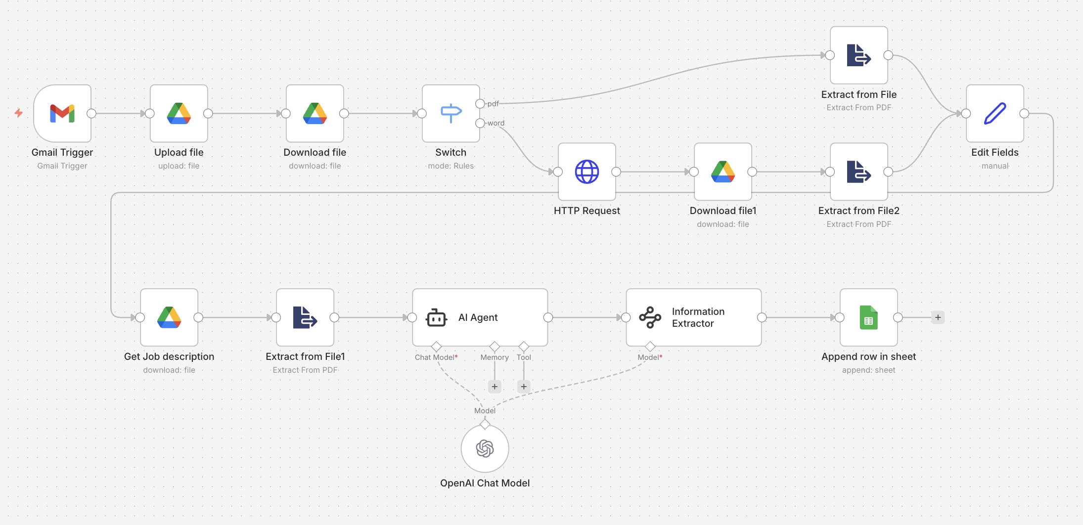The image size is (1083, 525).
Task: Open the AI Agent robot node
Action: (x=480, y=317)
